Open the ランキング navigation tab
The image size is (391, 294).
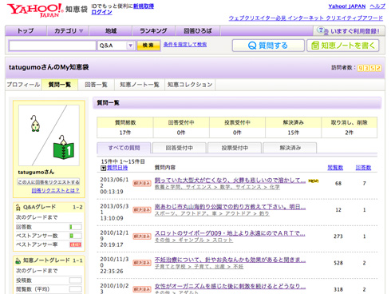point(153,31)
